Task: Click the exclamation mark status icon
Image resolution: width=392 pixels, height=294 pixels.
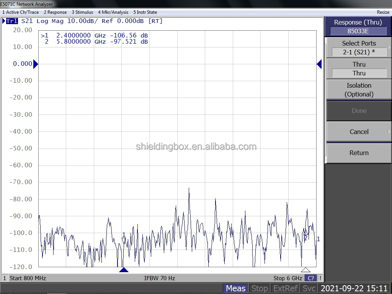Action: [x=320, y=278]
